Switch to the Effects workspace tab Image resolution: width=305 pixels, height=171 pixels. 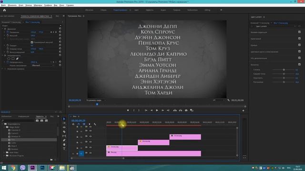click(150, 10)
